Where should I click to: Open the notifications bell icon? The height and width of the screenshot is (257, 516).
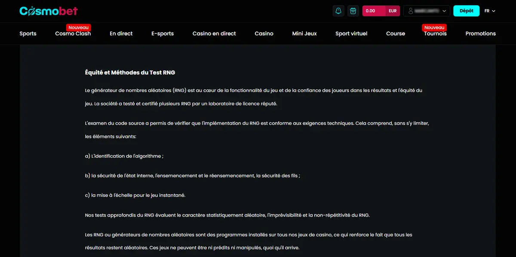click(338, 11)
